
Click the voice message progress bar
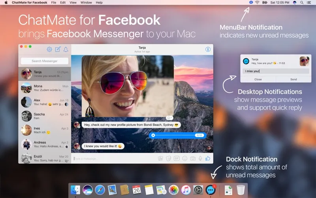click(175, 135)
